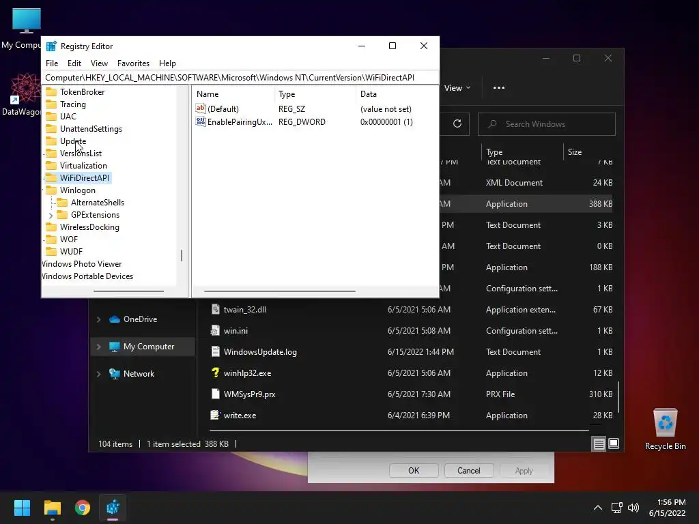Image resolution: width=699 pixels, height=524 pixels.
Task: Click the registry tree vertical scrollbar
Action: point(182,256)
